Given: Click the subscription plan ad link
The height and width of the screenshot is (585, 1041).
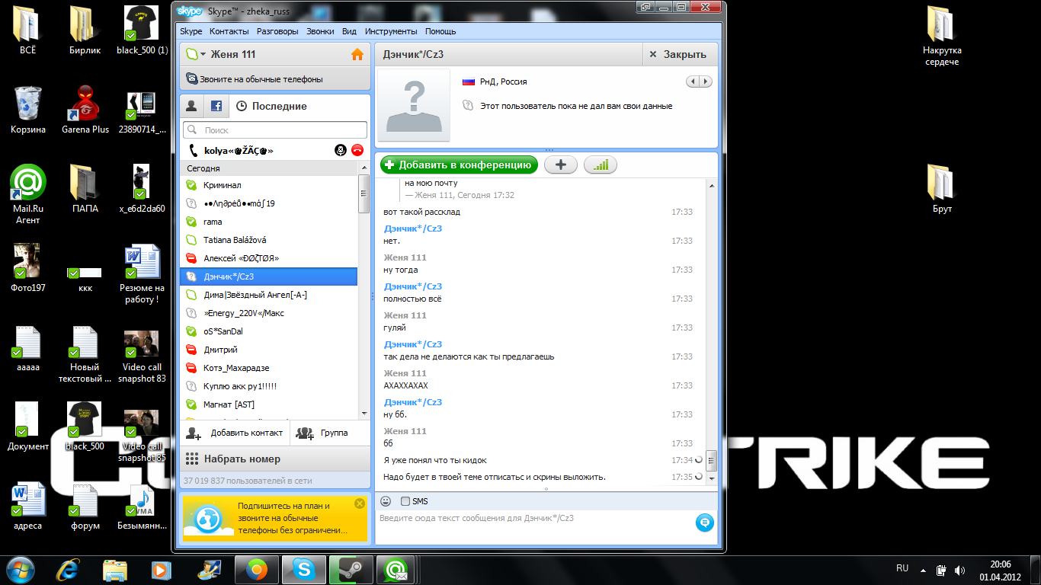Looking at the screenshot, I should pos(292,518).
